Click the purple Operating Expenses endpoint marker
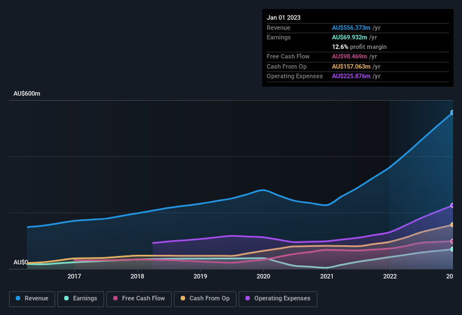The image size is (462, 315). pyautogui.click(x=452, y=205)
